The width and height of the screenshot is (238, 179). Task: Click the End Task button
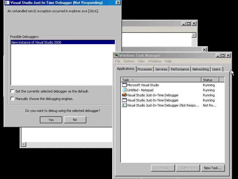tap(163, 168)
